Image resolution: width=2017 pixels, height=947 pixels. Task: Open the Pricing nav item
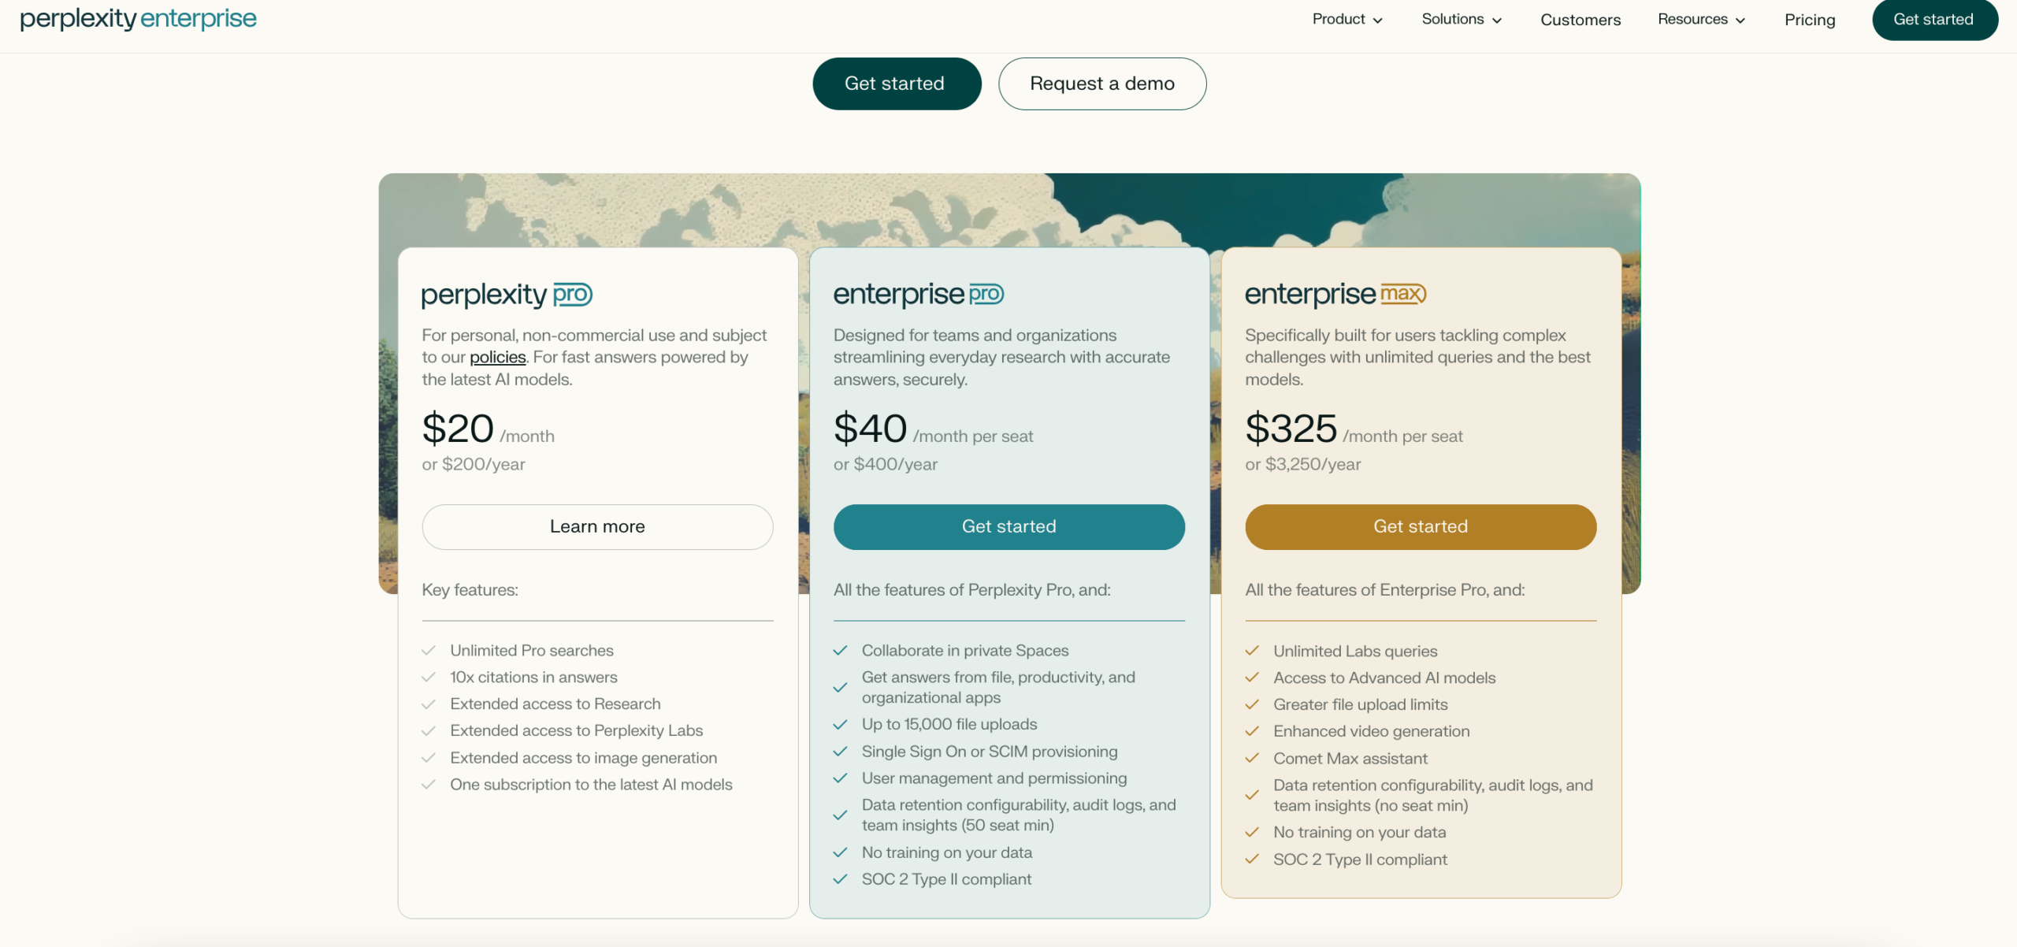tap(1809, 20)
